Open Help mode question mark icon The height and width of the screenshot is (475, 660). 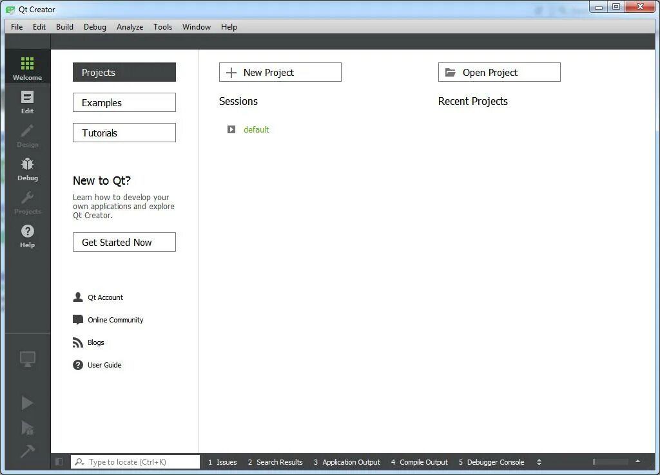[27, 231]
